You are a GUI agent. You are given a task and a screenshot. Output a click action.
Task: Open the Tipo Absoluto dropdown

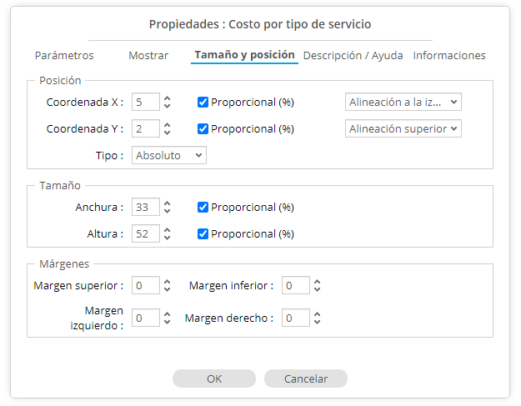168,156
